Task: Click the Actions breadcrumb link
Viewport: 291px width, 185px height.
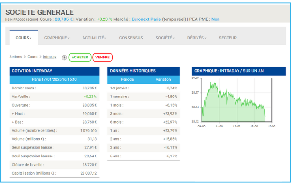Action: coord(16,57)
